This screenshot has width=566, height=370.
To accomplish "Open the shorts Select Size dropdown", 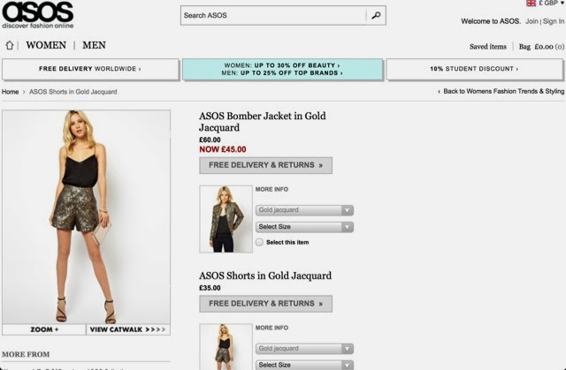I will [x=304, y=365].
